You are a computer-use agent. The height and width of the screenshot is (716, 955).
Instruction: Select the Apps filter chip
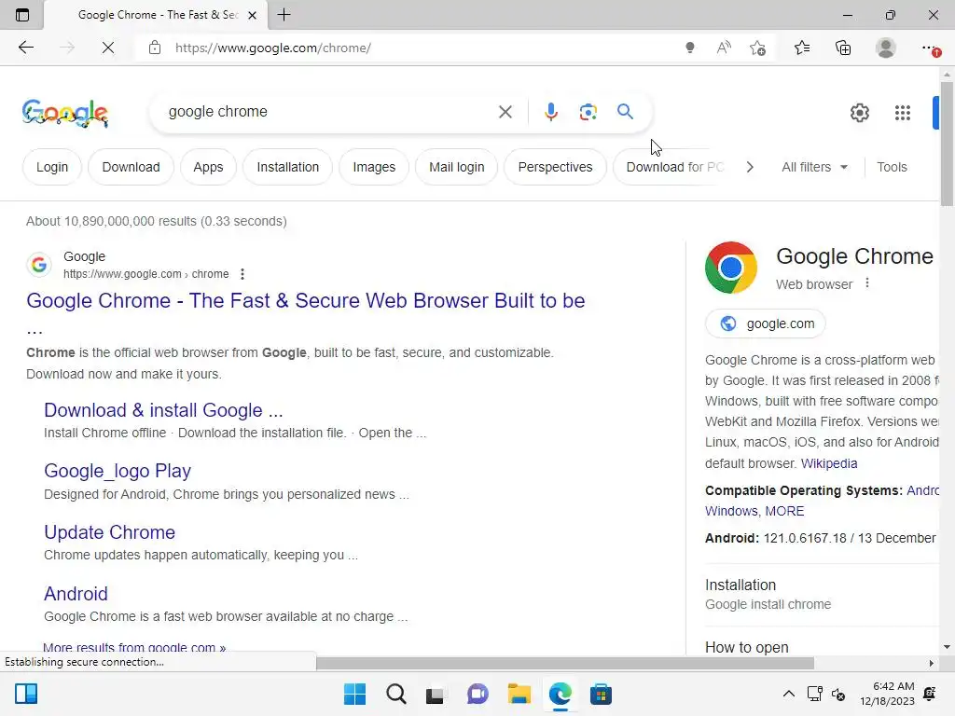[208, 167]
